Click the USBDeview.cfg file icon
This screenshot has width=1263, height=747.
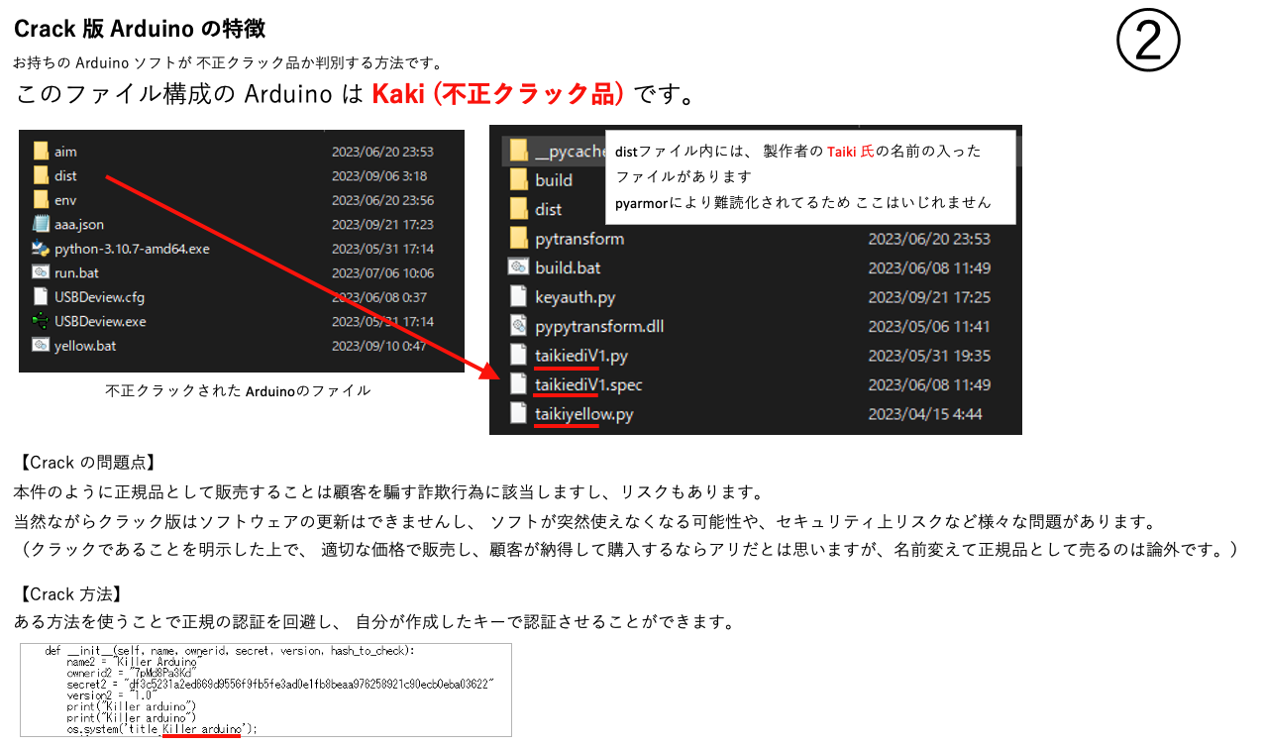pyautogui.click(x=41, y=297)
